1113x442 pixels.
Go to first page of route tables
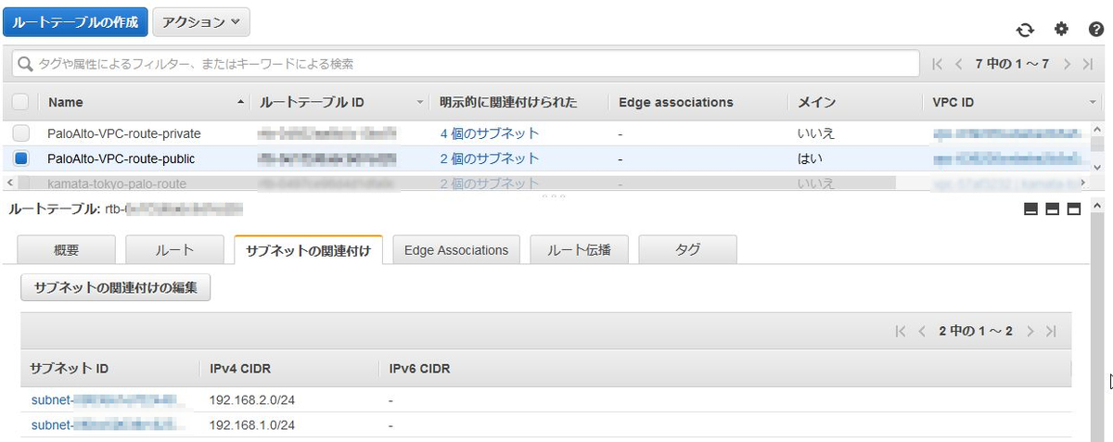tap(938, 64)
